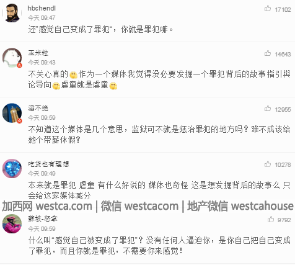Click thumbs-up on 玉米粒's comment
The height and width of the screenshot is (265, 295).
coord(268,53)
